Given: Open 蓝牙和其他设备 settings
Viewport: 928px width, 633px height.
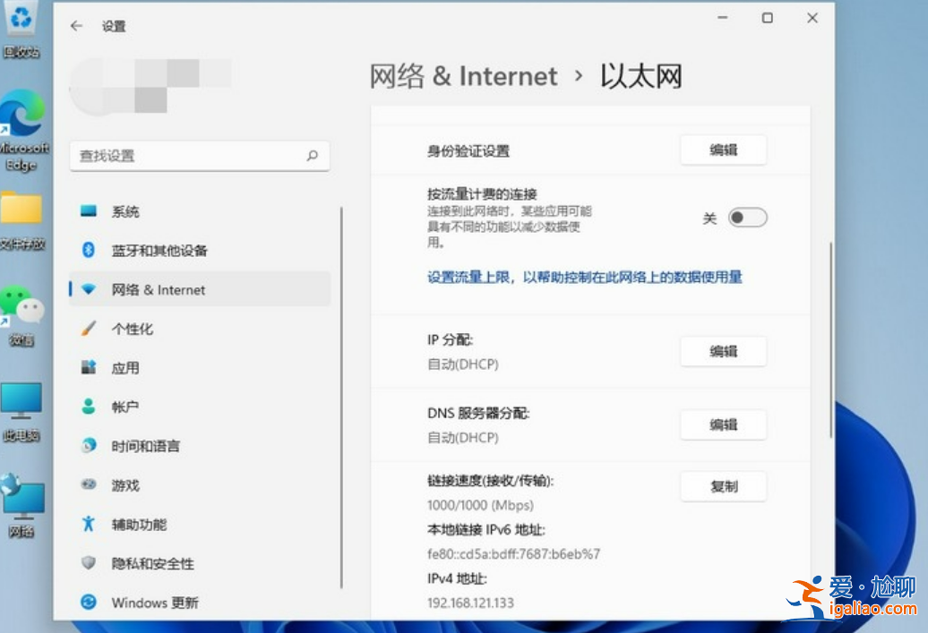Looking at the screenshot, I should click(90, 251).
